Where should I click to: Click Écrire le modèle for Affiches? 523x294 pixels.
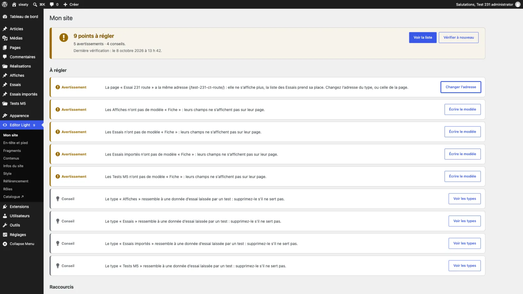point(463,109)
